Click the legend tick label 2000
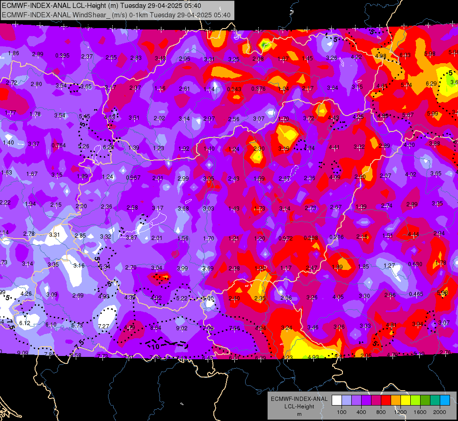458x421 pixels. 440,412
